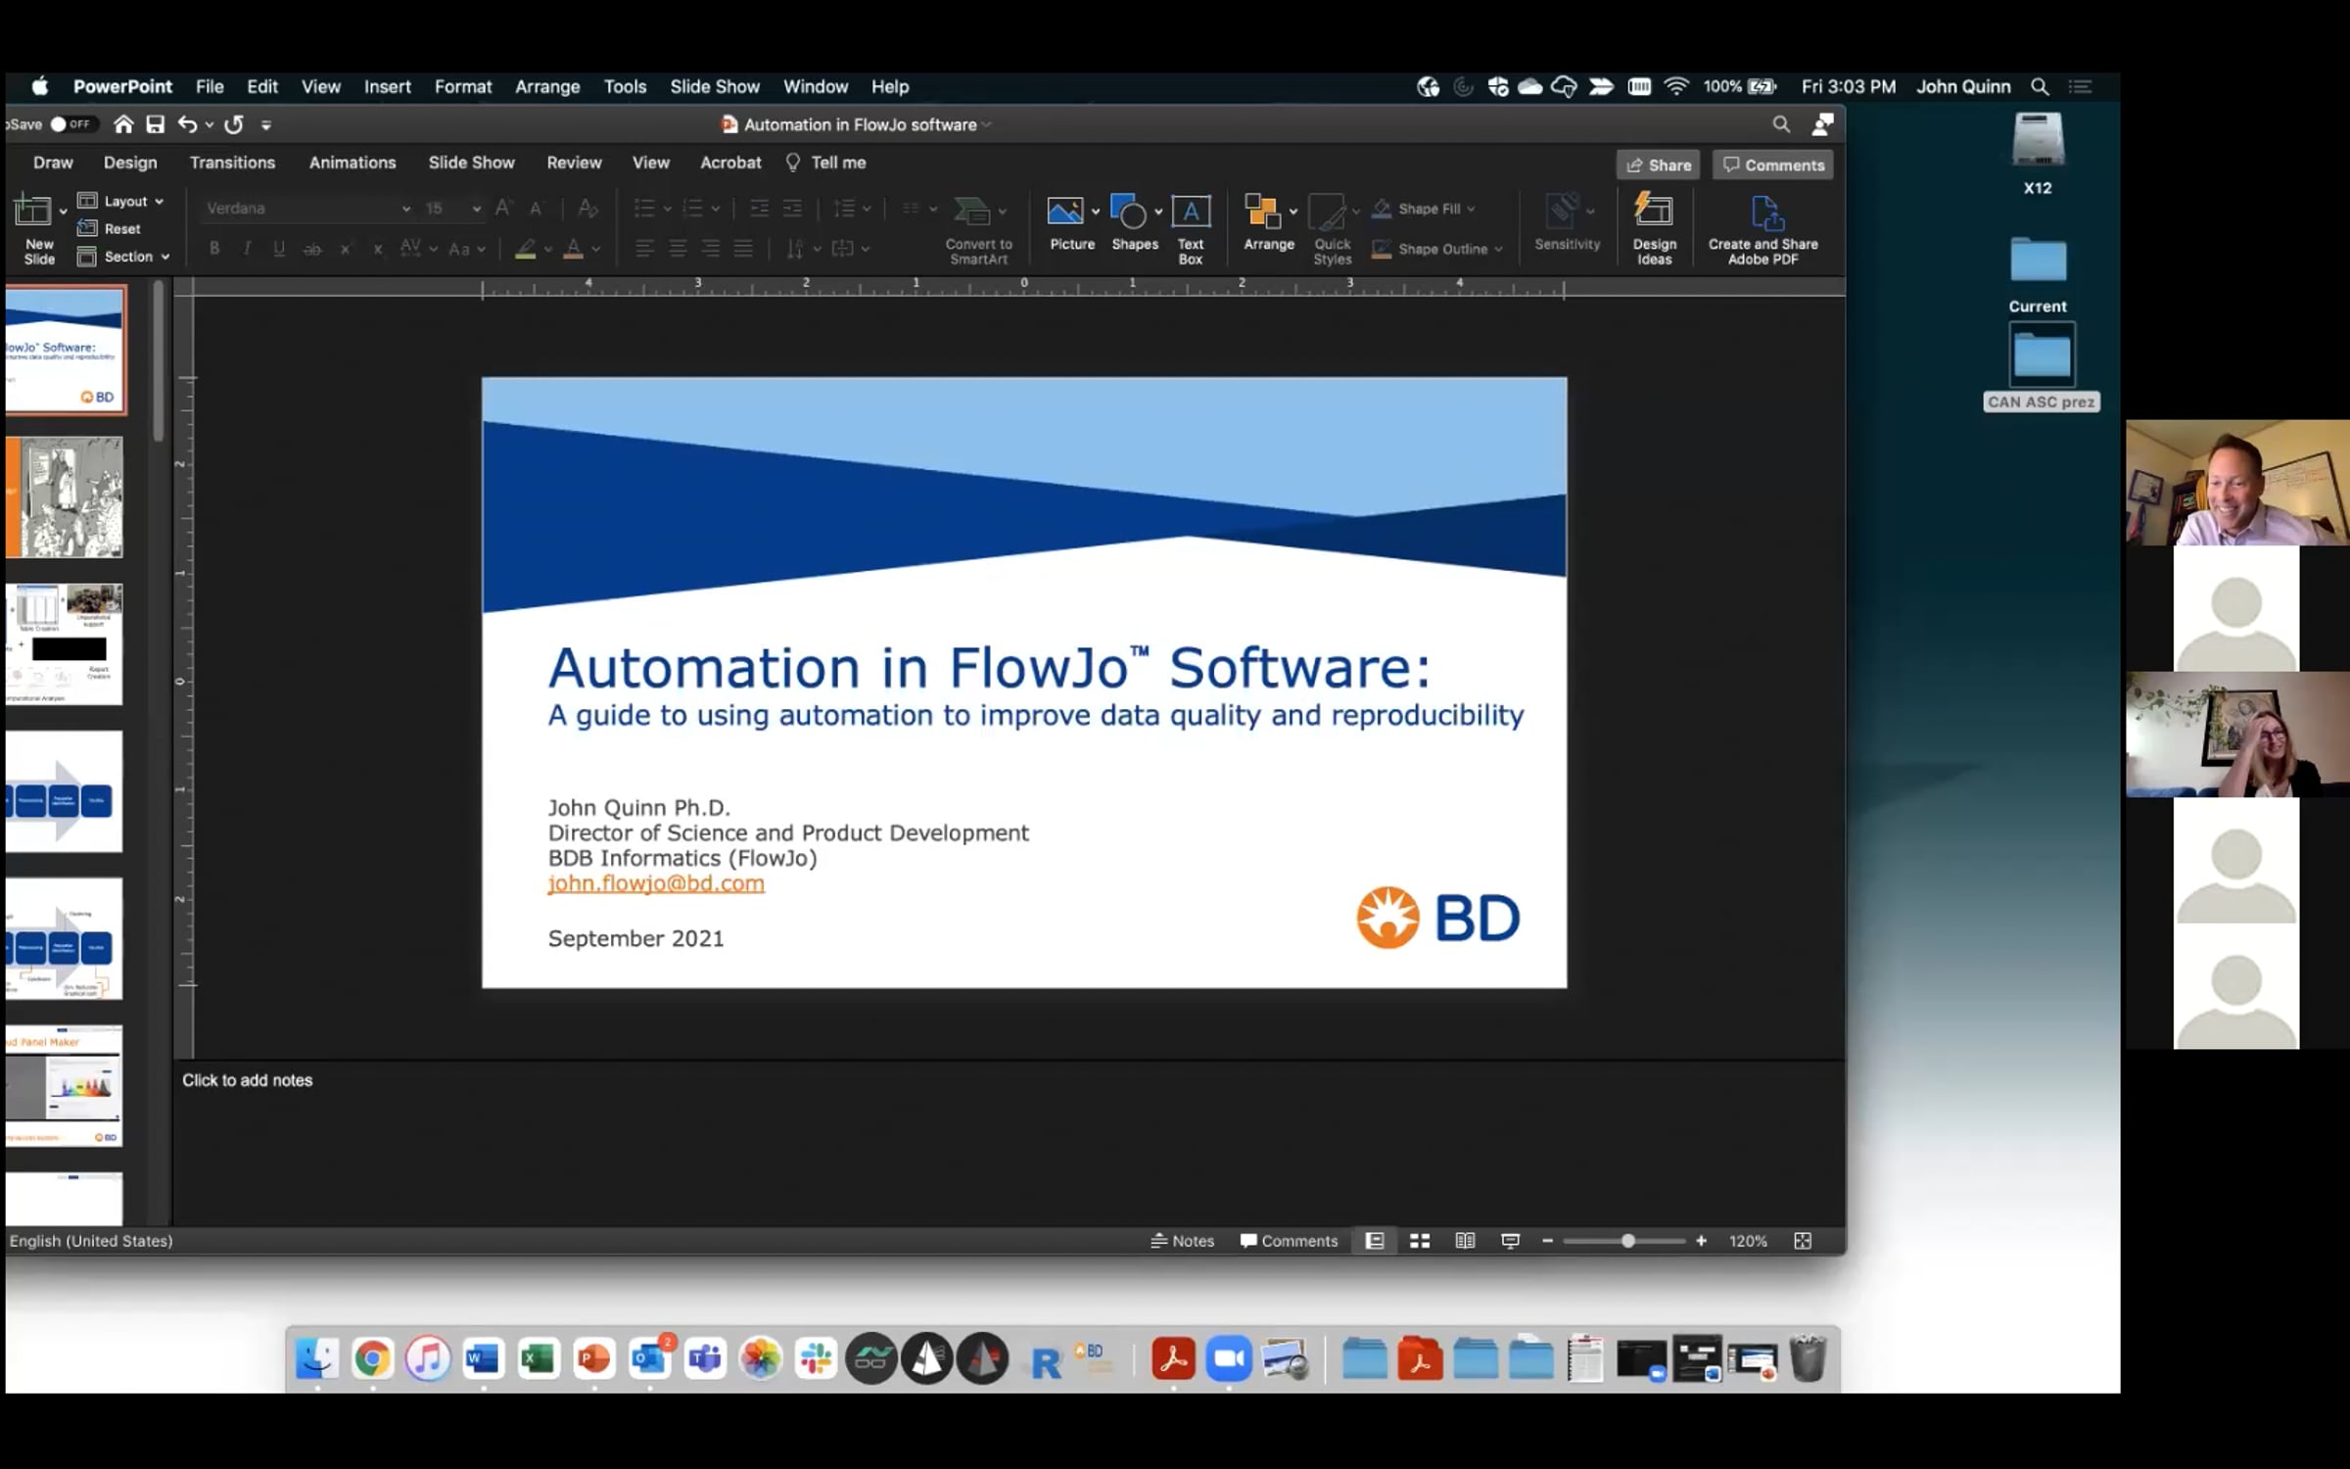Toggle Italic formatting
Image resolution: width=2350 pixels, height=1469 pixels.
247,249
